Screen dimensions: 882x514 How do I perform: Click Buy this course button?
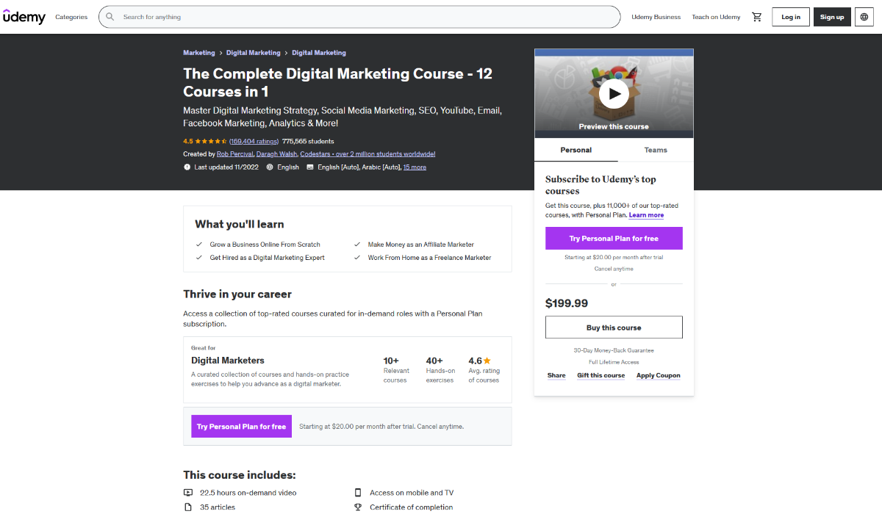click(614, 327)
